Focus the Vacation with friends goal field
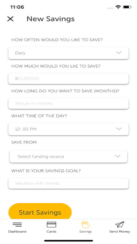 click(68, 183)
